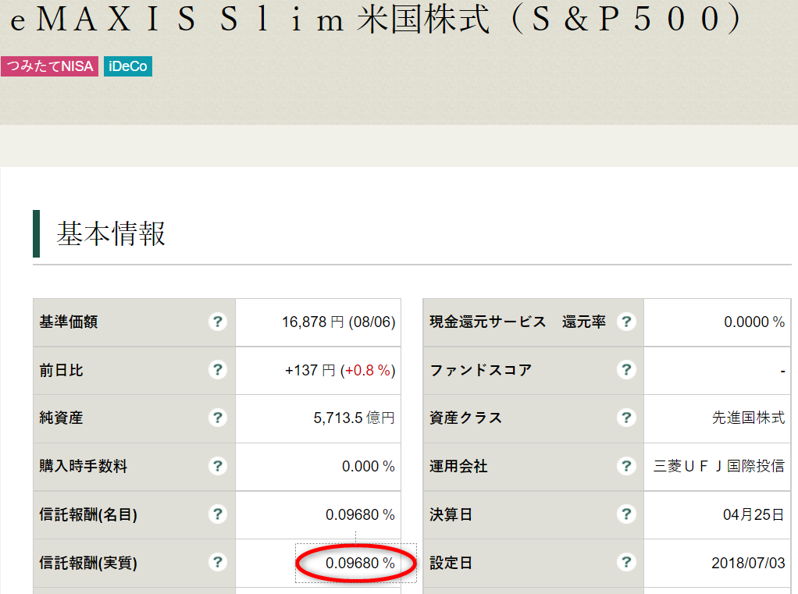Select the 設定日 row label
798x594 pixels.
[451, 563]
